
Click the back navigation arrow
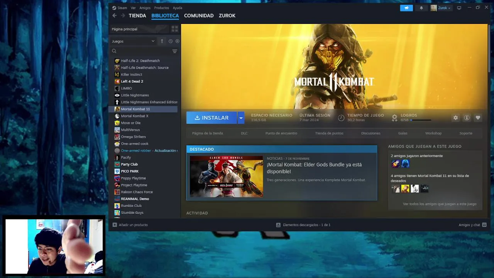(114, 15)
